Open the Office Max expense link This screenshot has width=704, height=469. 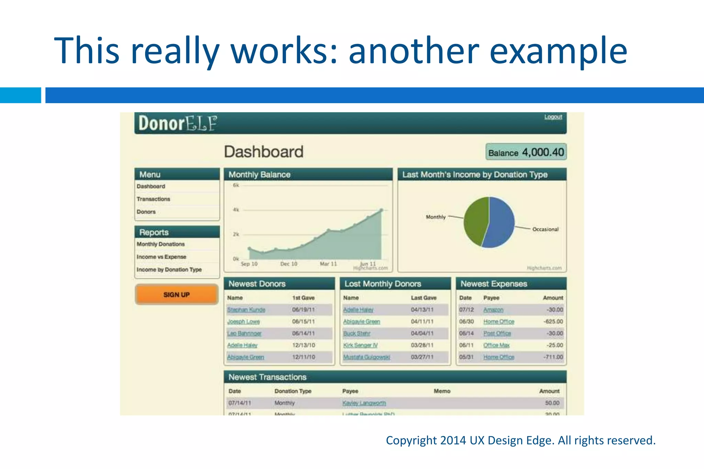point(496,345)
